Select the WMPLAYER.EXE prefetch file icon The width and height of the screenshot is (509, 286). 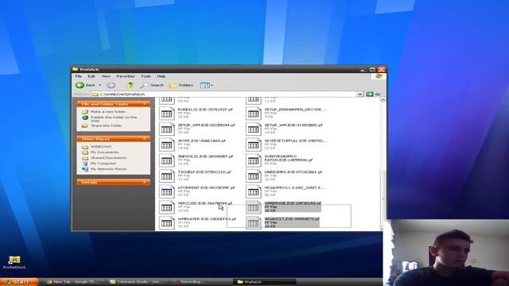(167, 222)
